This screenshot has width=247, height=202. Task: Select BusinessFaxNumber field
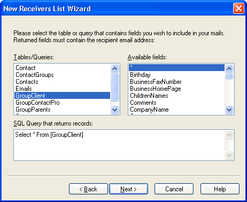176,82
